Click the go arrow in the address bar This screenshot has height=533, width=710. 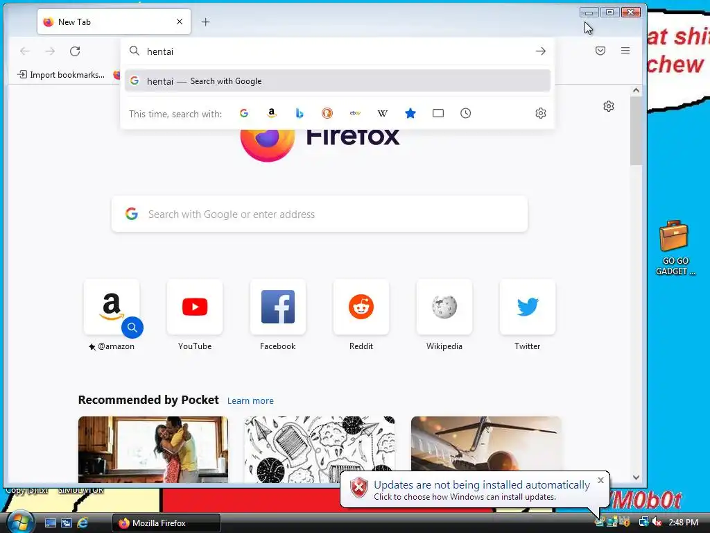click(x=541, y=51)
